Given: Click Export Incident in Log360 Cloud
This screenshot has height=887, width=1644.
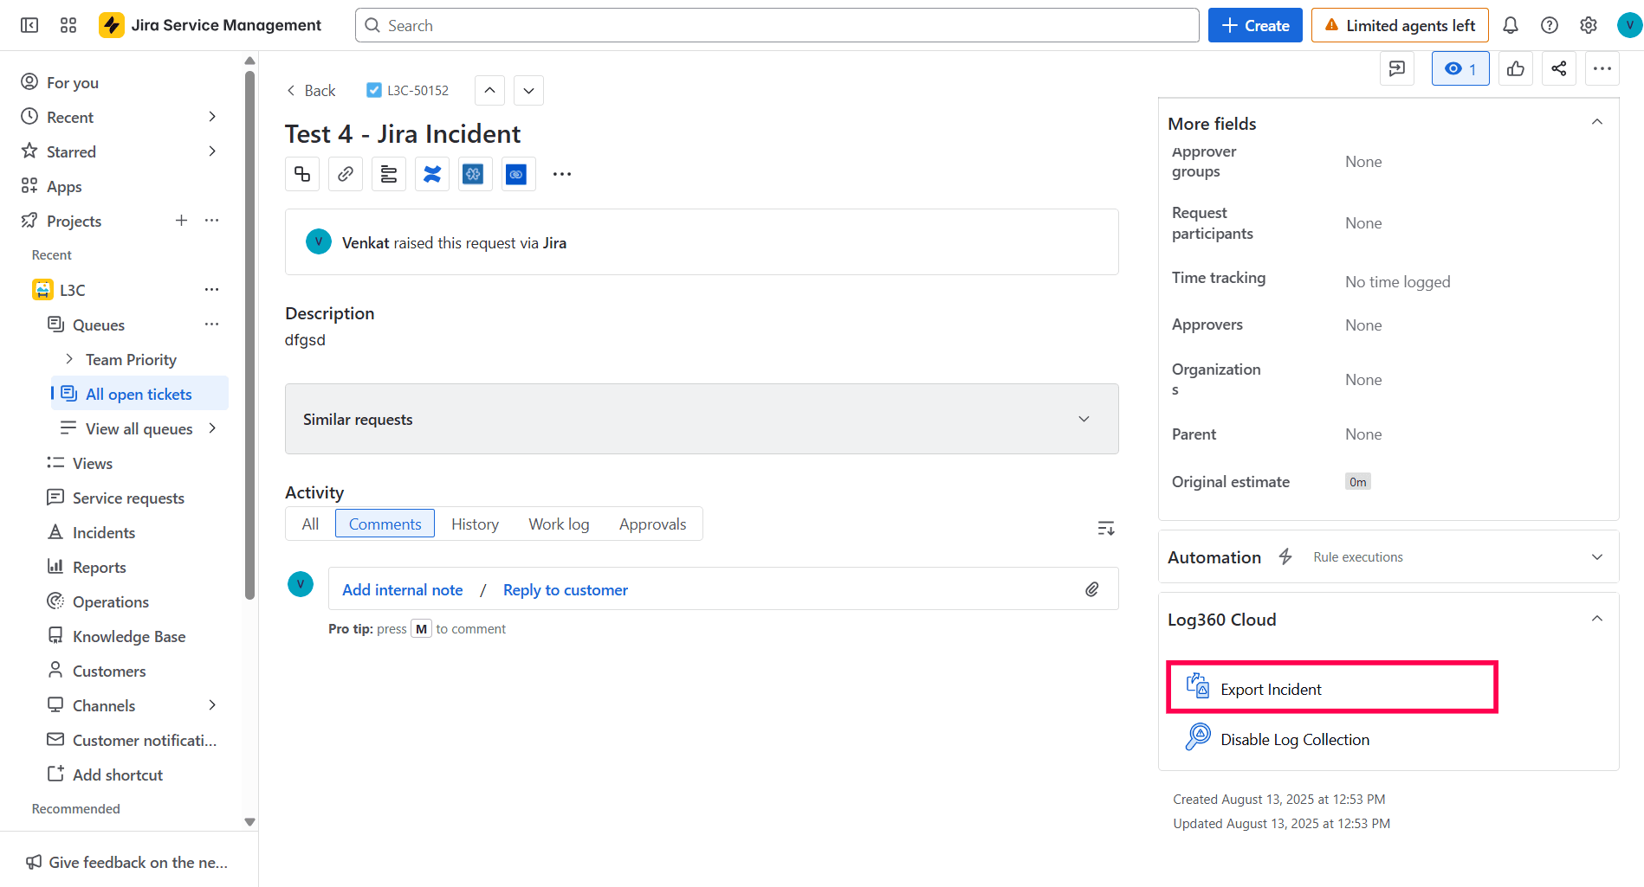Looking at the screenshot, I should coord(1270,688).
